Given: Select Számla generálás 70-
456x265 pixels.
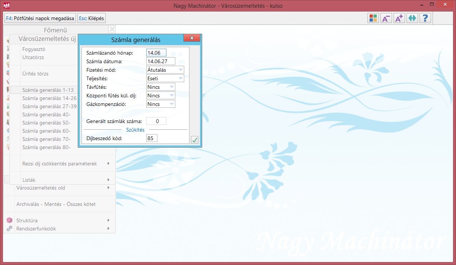Looking at the screenshot, I should pos(47,139).
